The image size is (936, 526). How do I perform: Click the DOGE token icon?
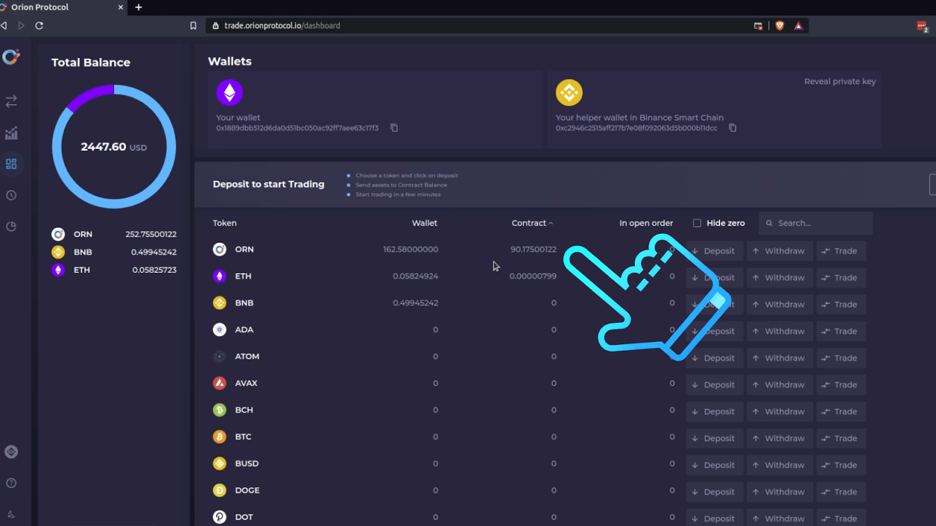click(219, 490)
